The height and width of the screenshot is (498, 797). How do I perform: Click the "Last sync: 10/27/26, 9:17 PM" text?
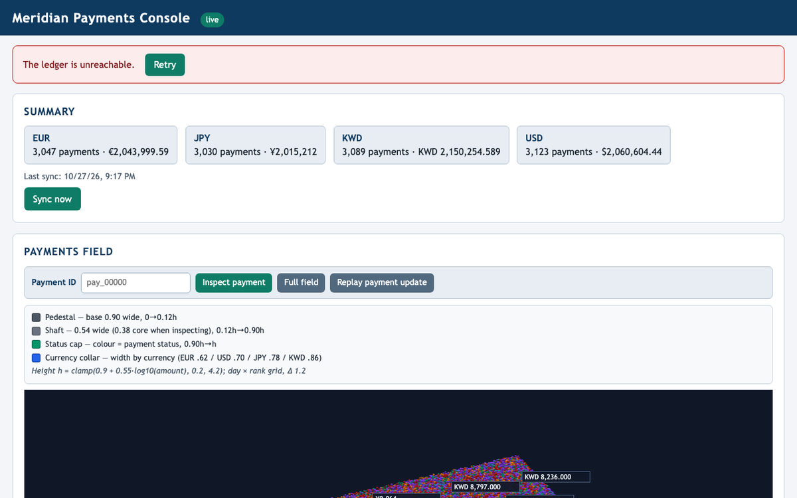pyautogui.click(x=80, y=176)
